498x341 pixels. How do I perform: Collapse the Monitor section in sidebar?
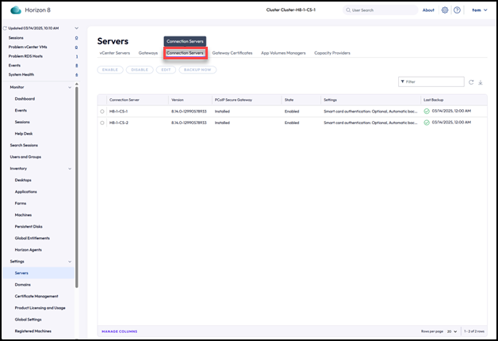tap(70, 86)
